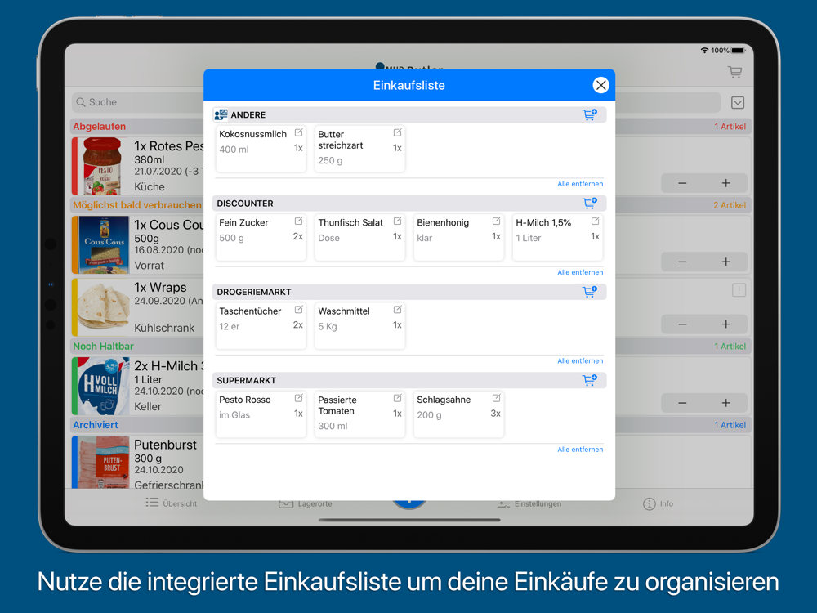Edit the Passierte Tomaten entry
The image size is (817, 613).
click(x=398, y=399)
